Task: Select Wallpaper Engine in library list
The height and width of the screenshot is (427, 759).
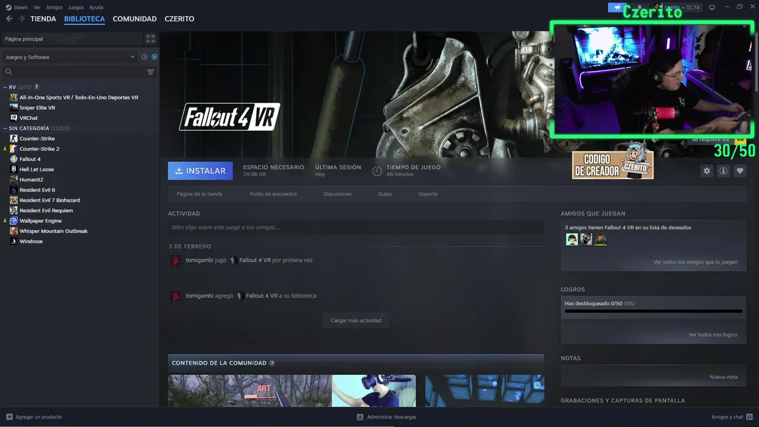Action: (40, 221)
